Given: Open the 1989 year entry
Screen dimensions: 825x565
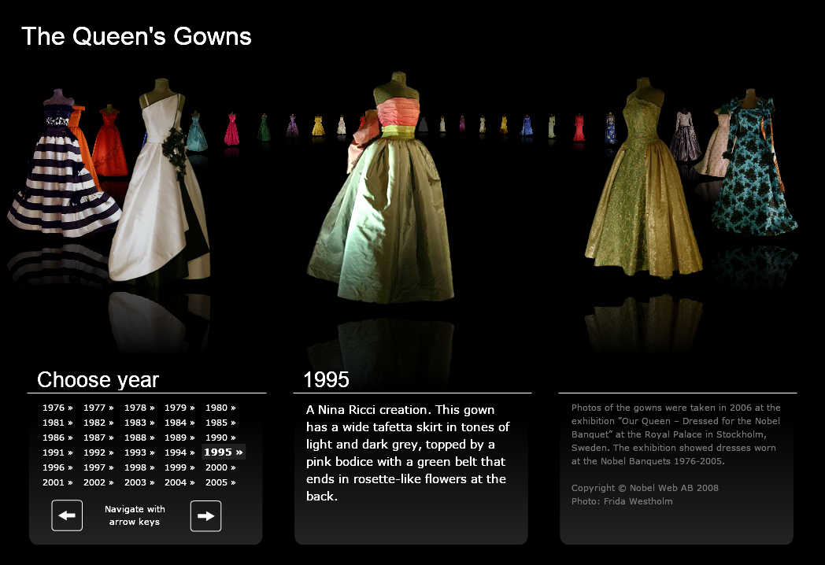Looking at the screenshot, I should pos(179,438).
